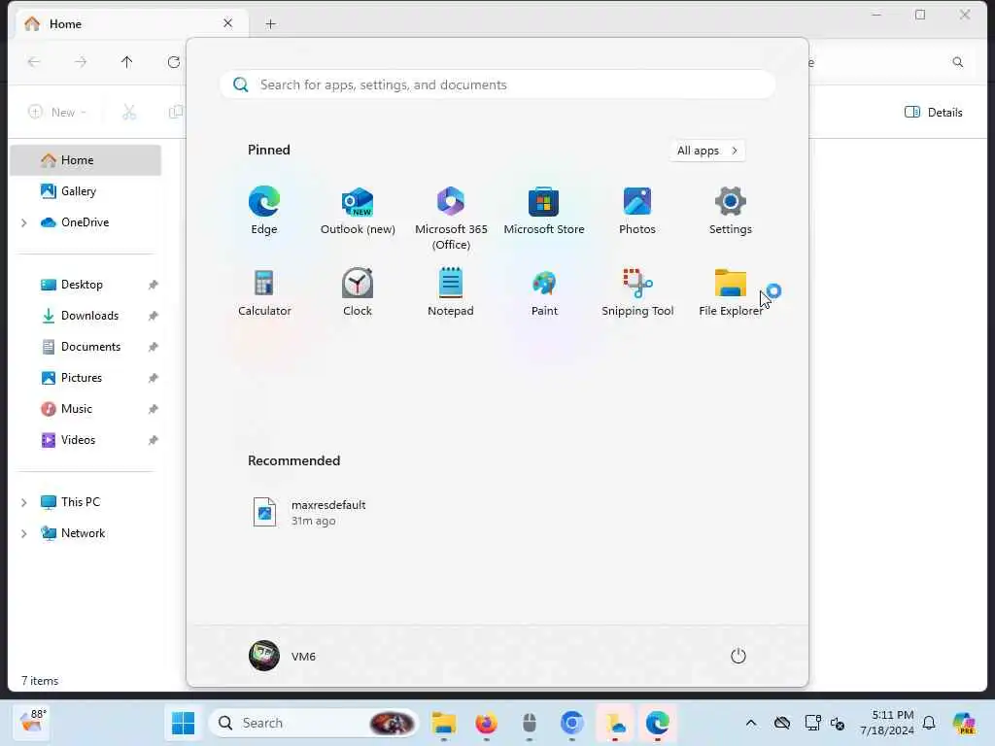Close the Home tab
Viewport: 995px width, 746px height.
(227, 23)
